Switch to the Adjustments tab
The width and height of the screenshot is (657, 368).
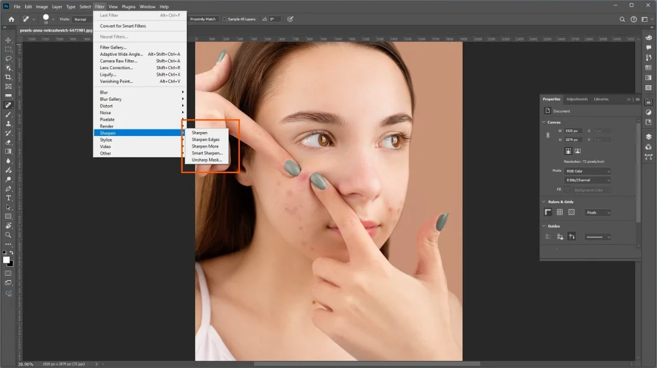577,99
